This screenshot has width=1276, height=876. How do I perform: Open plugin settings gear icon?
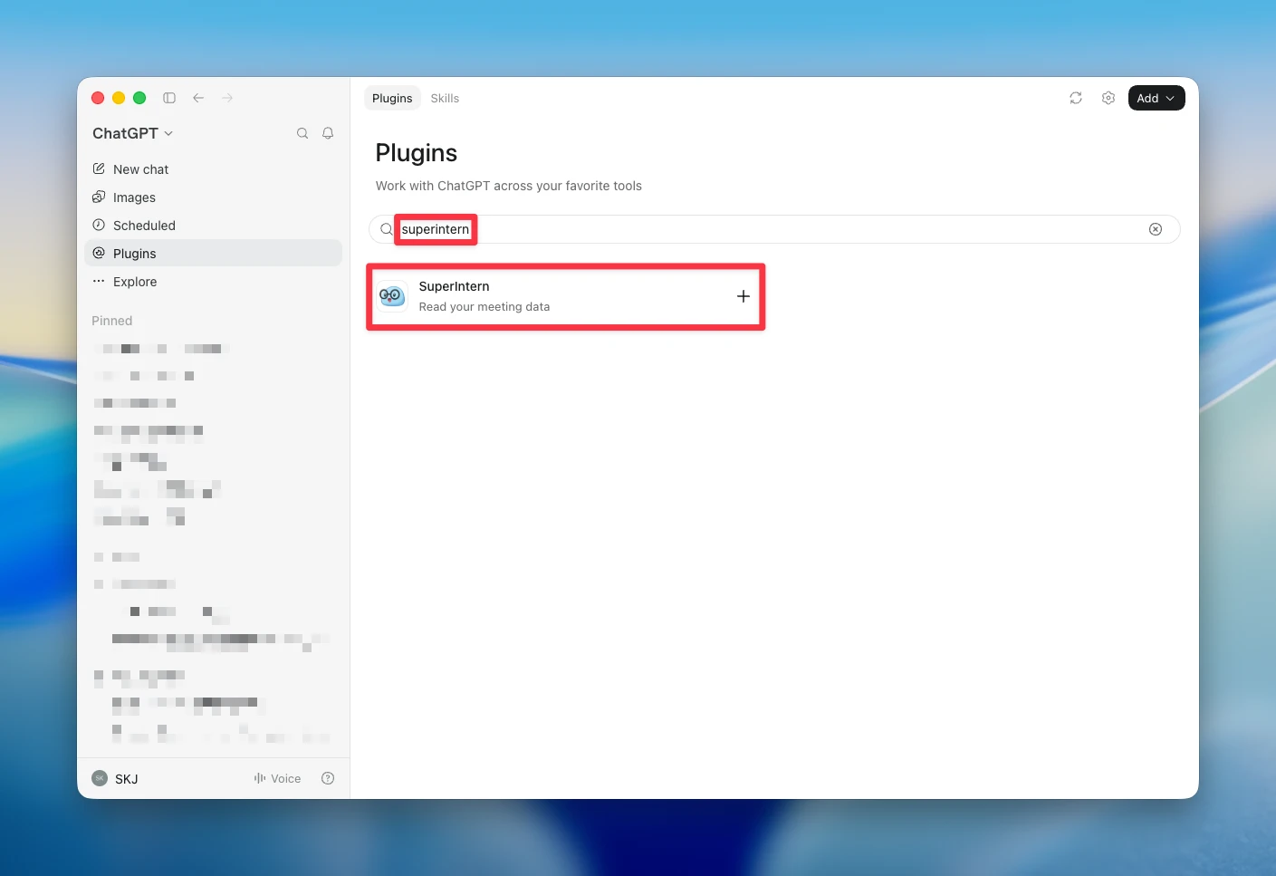(1108, 98)
